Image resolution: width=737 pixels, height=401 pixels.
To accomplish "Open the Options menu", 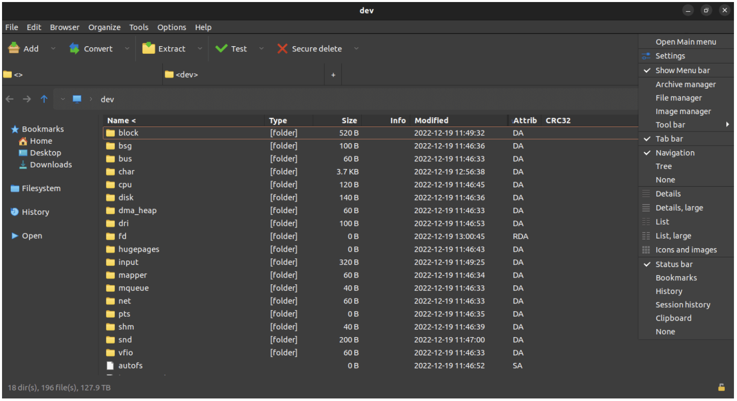I will (x=171, y=27).
